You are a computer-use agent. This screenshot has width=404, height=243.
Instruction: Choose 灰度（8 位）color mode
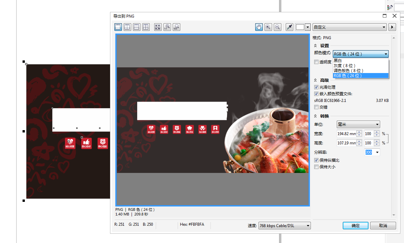click(x=361, y=66)
